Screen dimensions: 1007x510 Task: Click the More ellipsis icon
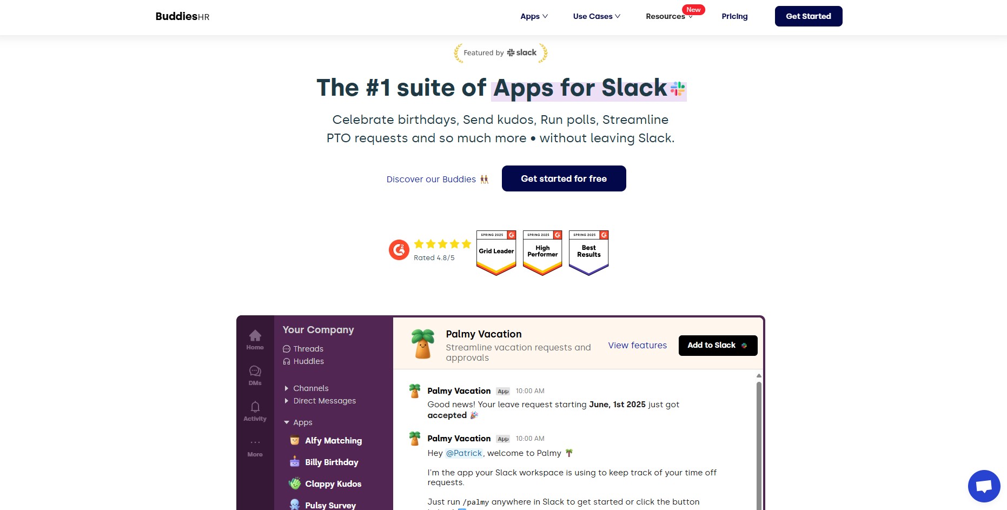[255, 443]
